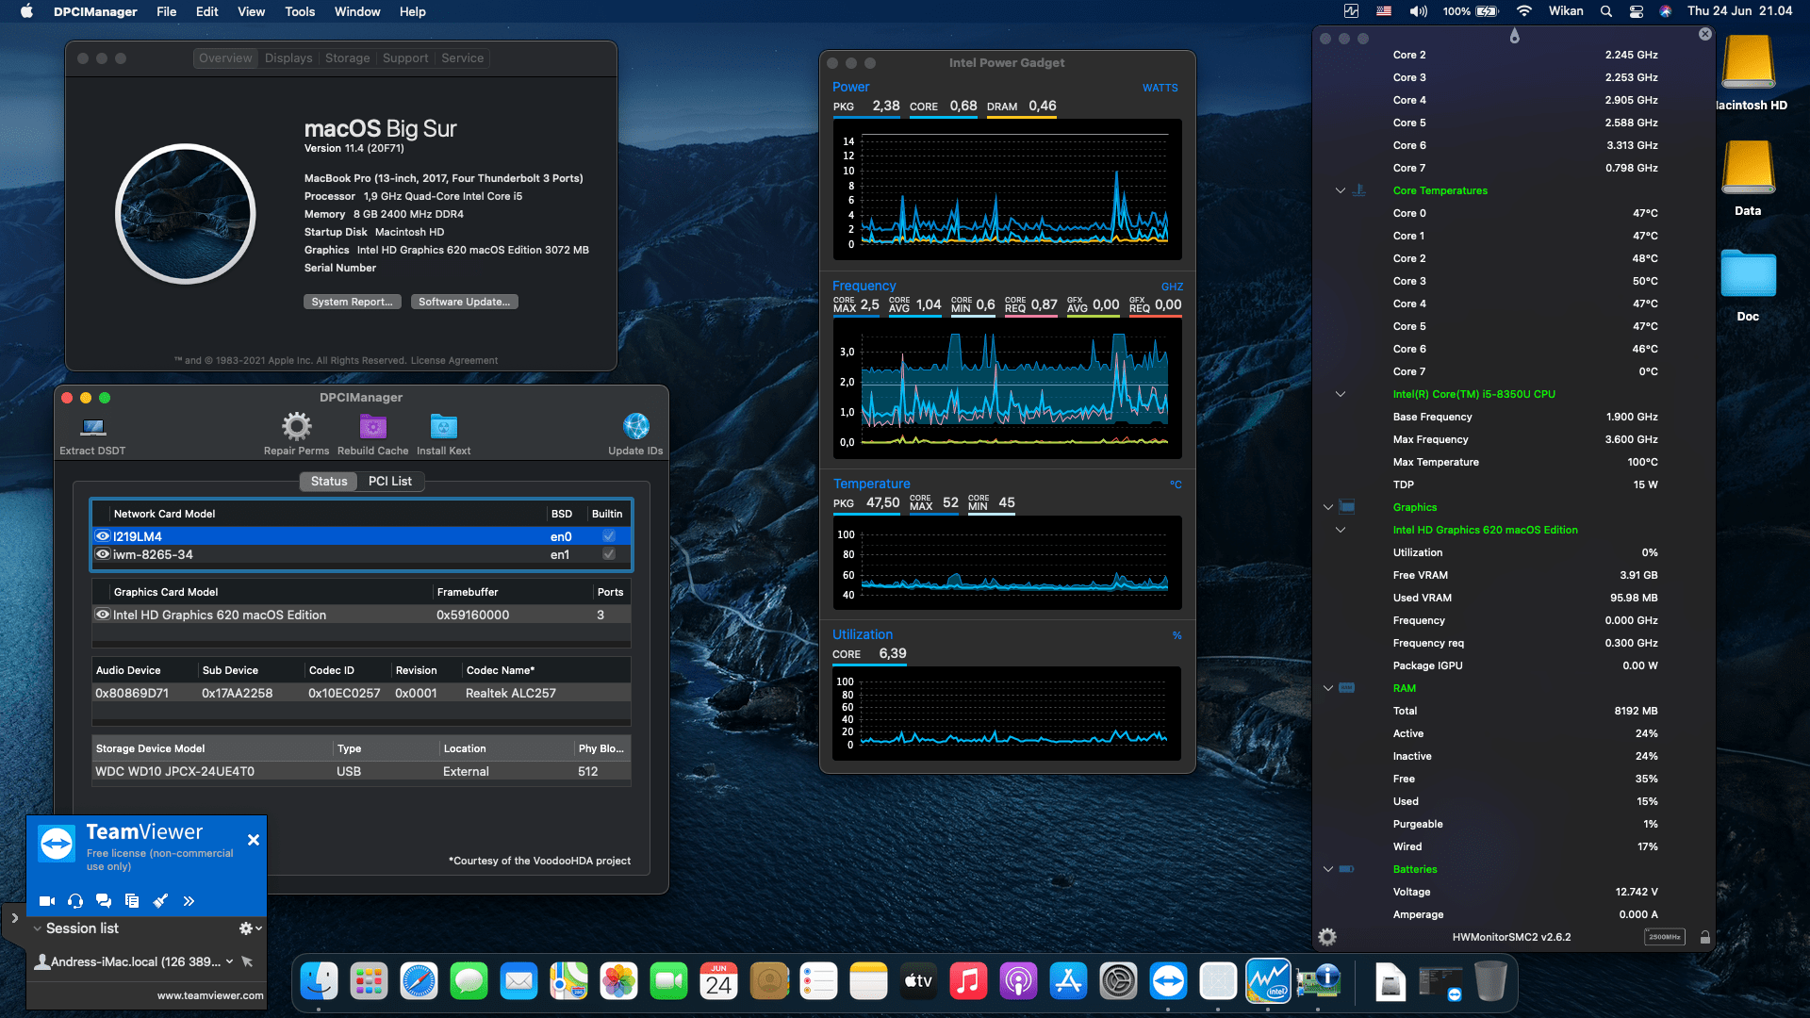
Task: Collapse Batteries section in HWMonitorSMC2
Action: tap(1327, 869)
